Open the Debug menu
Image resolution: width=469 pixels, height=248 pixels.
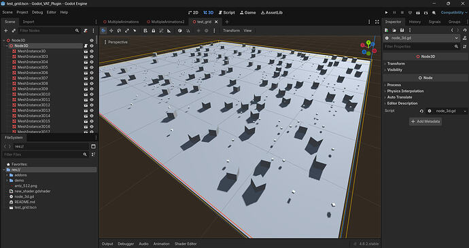[x=37, y=12]
